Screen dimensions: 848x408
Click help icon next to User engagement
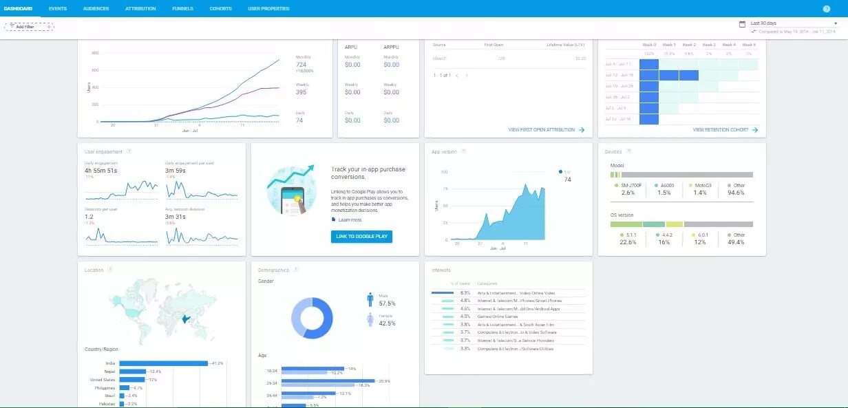coord(129,151)
